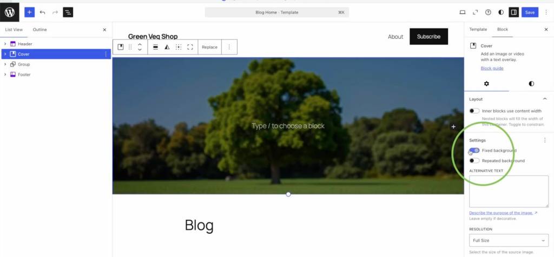The width and height of the screenshot is (554, 257).
Task: Collapse the Layout panel section
Action: [x=544, y=99]
